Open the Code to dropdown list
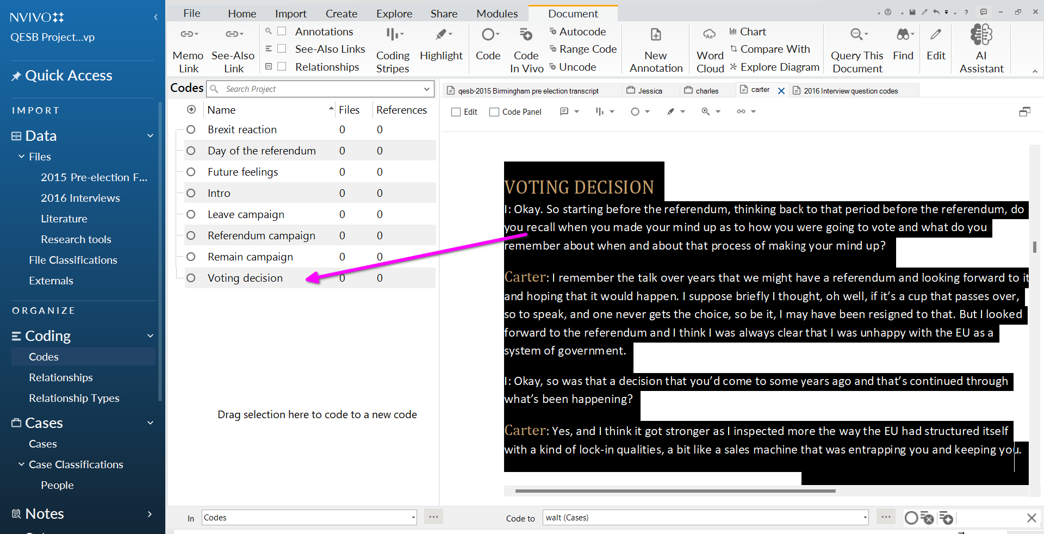The image size is (1044, 534). point(865,518)
